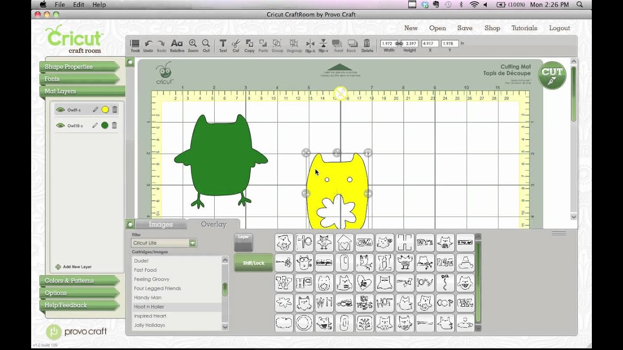The image size is (623, 350).
Task: Expand the Shape Properties panel
Action: [79, 67]
